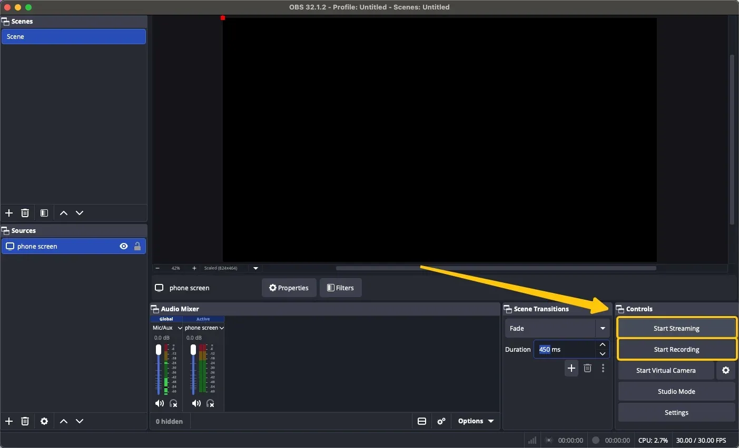The image size is (739, 448).
Task: Add a new scene with the plus icon
Action: pyautogui.click(x=9, y=213)
